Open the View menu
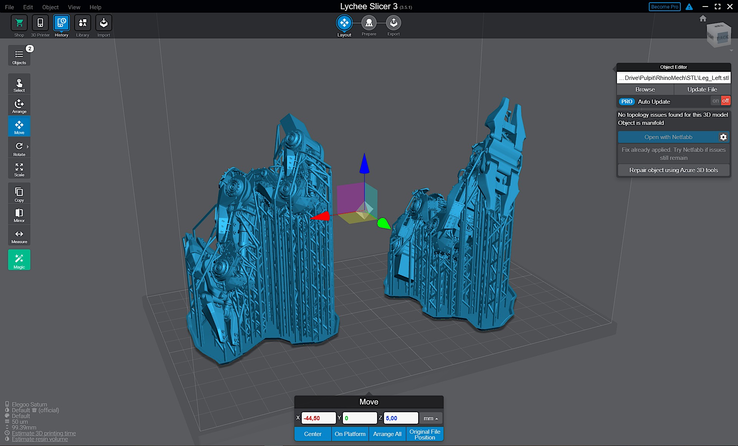Image resolution: width=738 pixels, height=446 pixels. pyautogui.click(x=74, y=7)
